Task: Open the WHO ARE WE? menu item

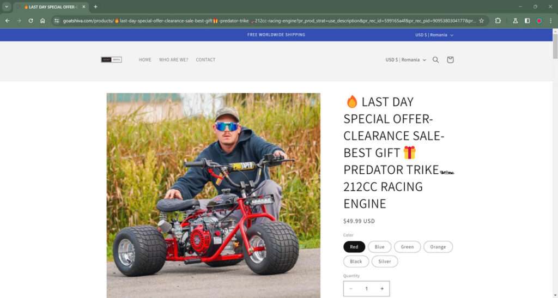Action: coord(173,60)
